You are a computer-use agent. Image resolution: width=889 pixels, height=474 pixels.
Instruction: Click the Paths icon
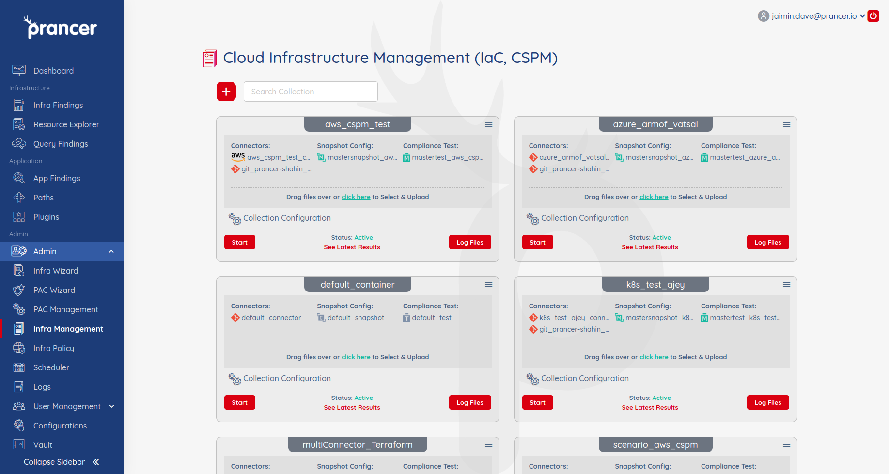(x=19, y=198)
